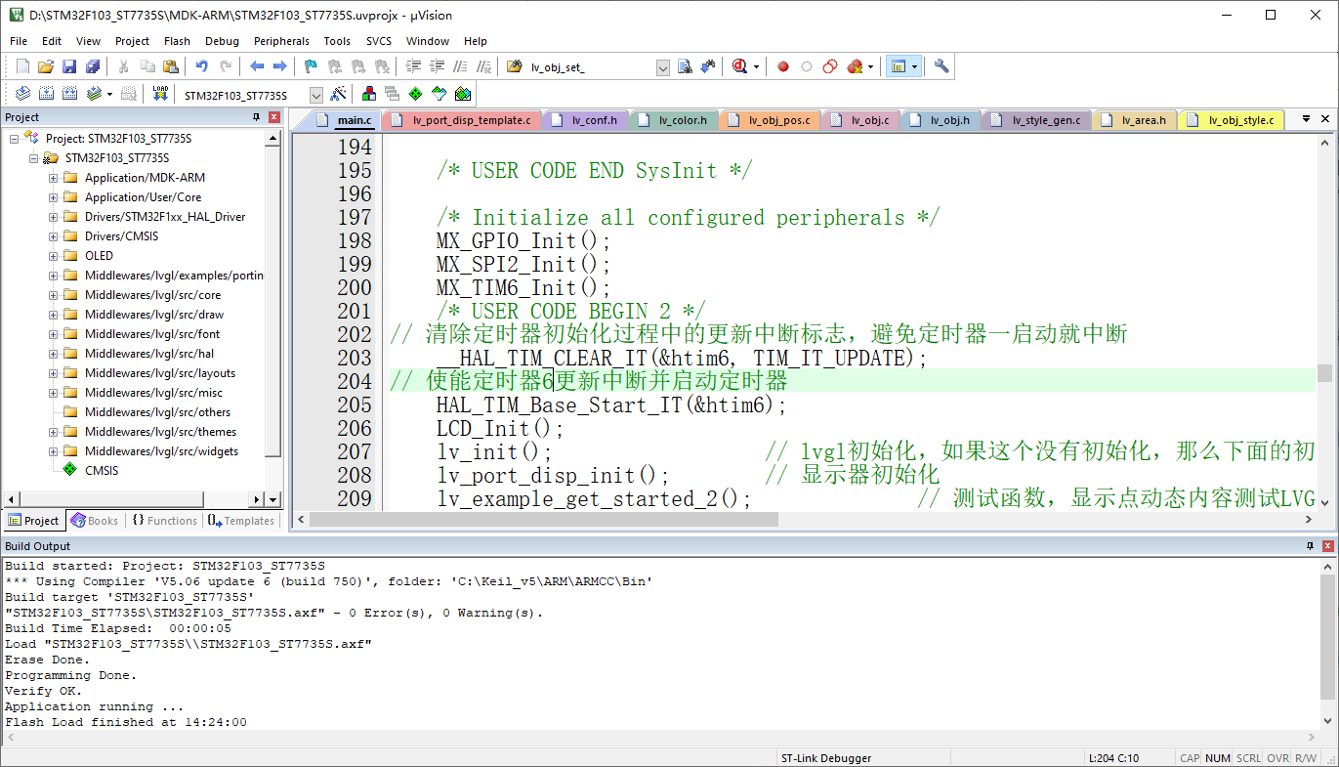Screen dimensions: 1339x767
Task: Switch to the lv_conf.h tab
Action: click(x=586, y=120)
